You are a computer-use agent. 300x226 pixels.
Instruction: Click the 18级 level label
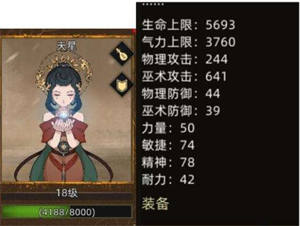[67, 193]
